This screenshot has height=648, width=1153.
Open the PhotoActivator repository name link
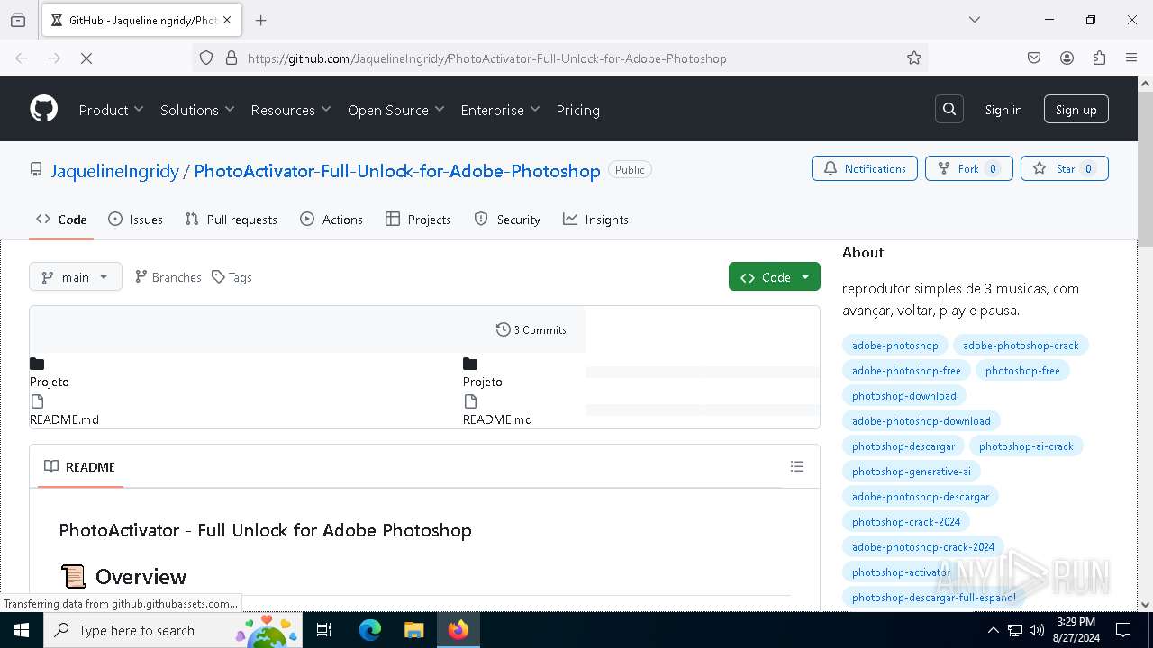coord(397,171)
